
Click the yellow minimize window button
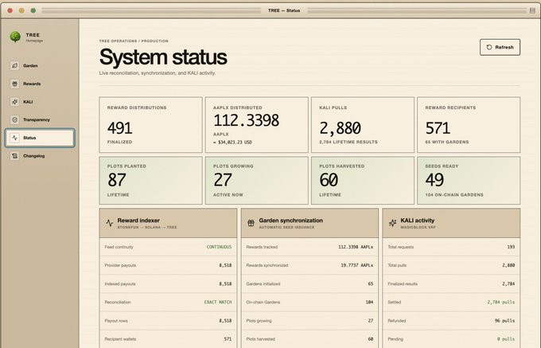[21, 10]
